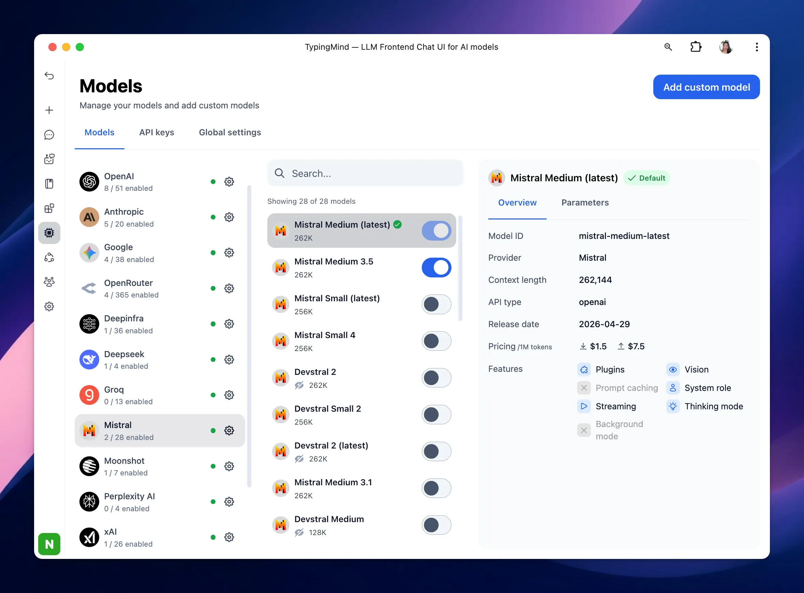Click the model list scrollbar
804x593 pixels.
pyautogui.click(x=460, y=268)
